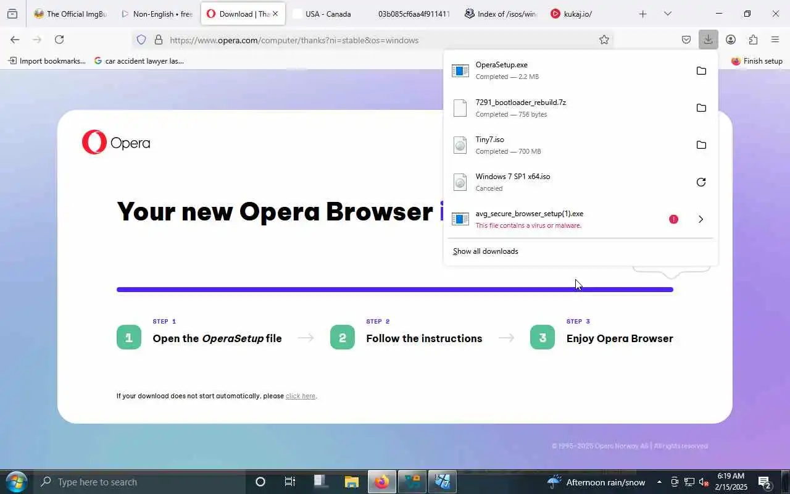Click the Step 1 number badge
The height and width of the screenshot is (494, 790).
click(x=129, y=337)
